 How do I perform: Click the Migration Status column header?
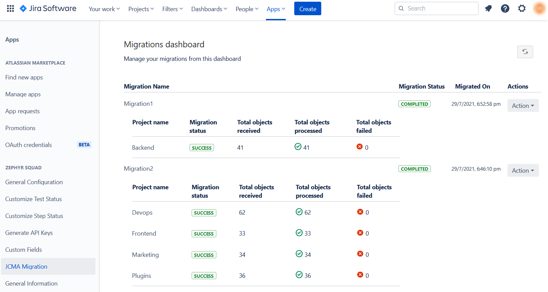pos(421,87)
